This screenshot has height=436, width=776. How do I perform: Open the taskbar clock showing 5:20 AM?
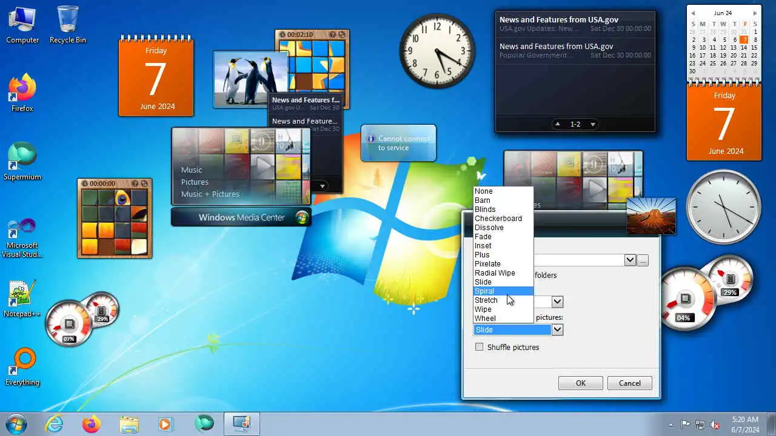coord(745,424)
